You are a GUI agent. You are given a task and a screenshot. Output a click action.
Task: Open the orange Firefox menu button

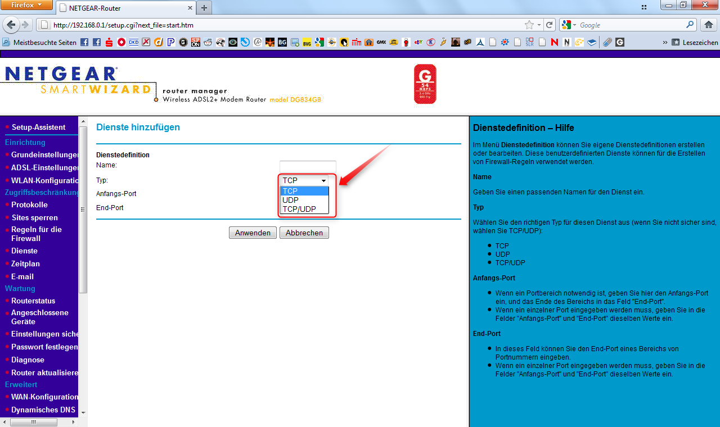pos(24,4)
